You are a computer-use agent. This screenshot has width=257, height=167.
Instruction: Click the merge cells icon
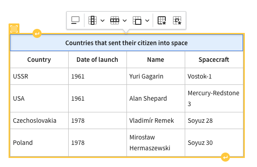pos(137,20)
